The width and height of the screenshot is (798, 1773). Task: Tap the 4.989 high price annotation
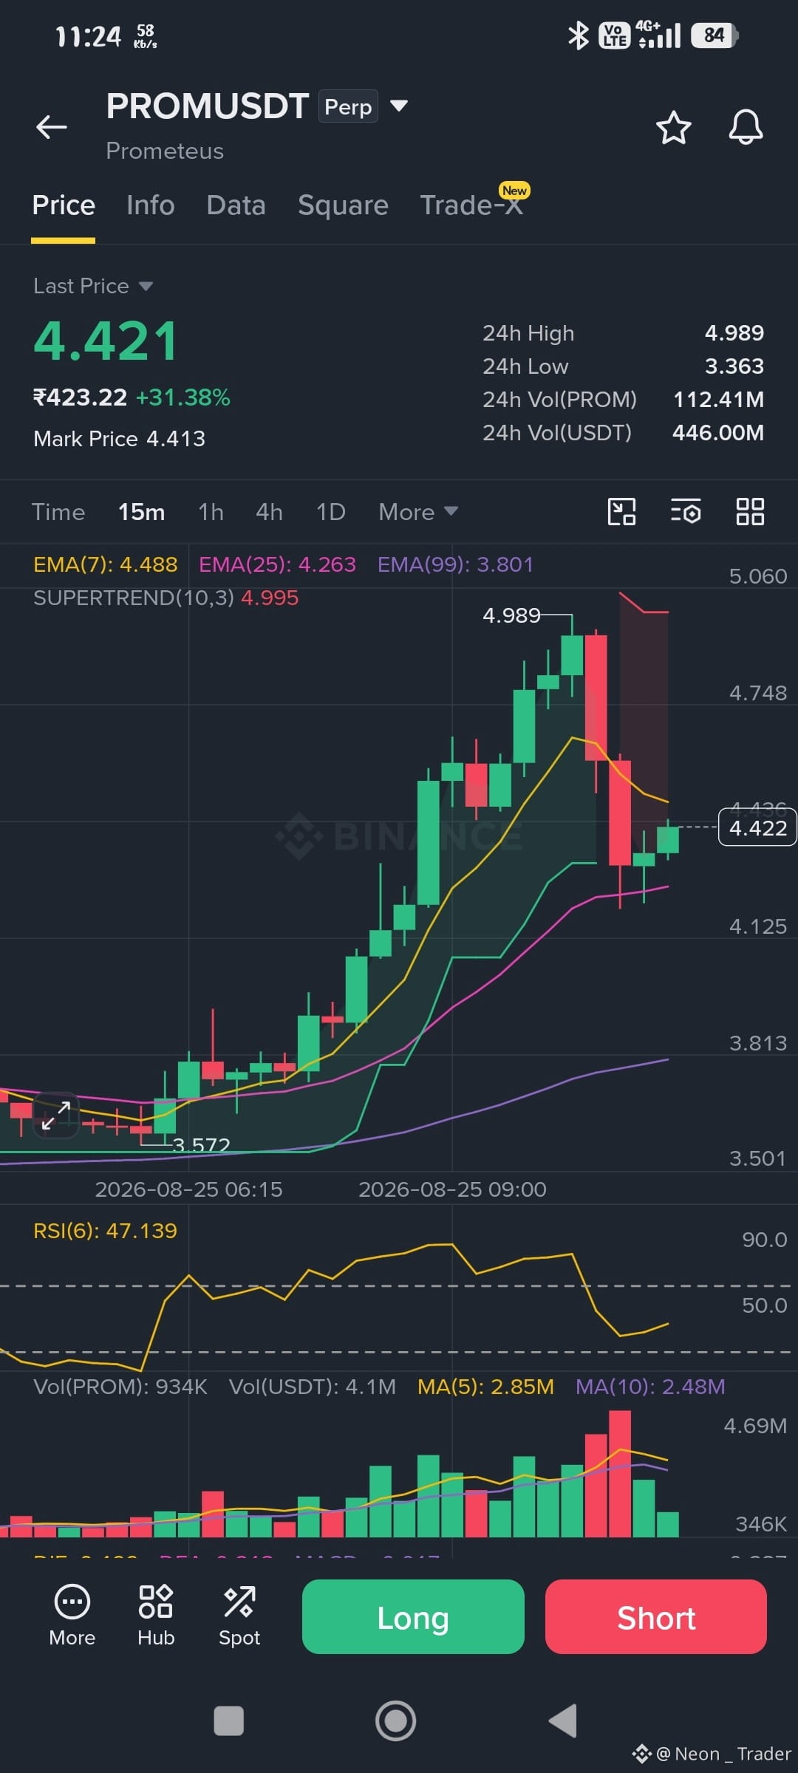(511, 615)
